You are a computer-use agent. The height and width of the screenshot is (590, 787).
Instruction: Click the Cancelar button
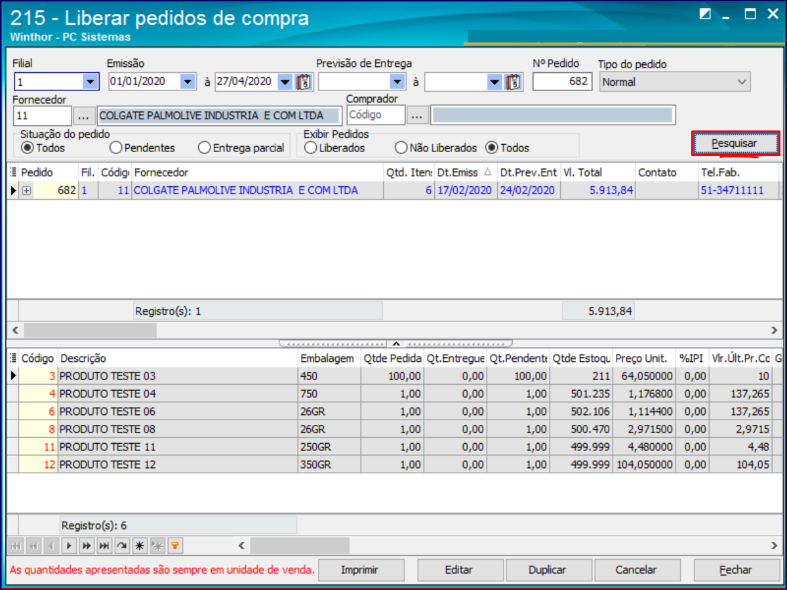[636, 570]
